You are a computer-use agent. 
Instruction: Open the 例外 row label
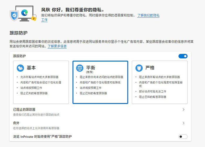pos(16,123)
